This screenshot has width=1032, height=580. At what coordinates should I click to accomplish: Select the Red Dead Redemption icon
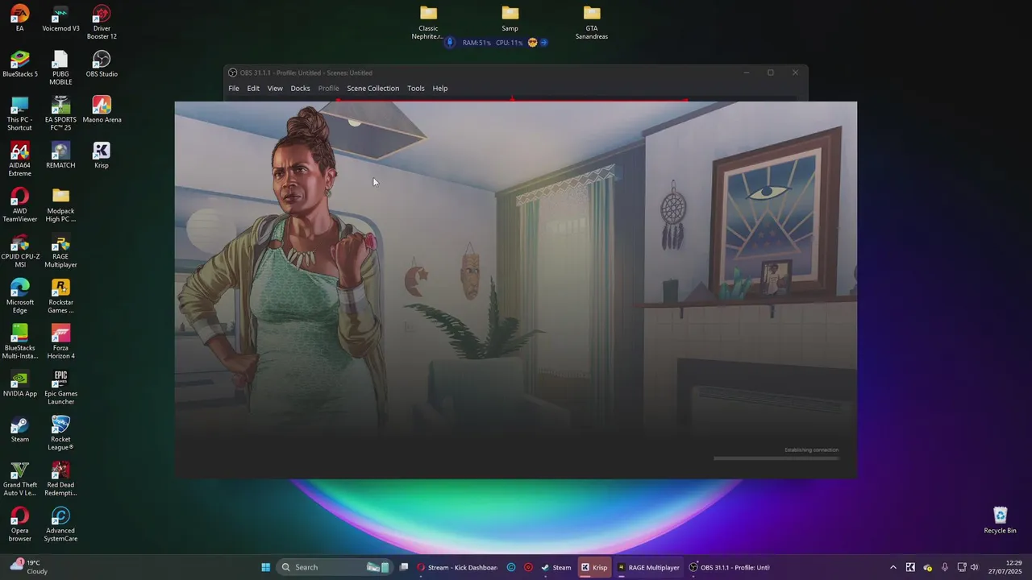click(x=60, y=479)
